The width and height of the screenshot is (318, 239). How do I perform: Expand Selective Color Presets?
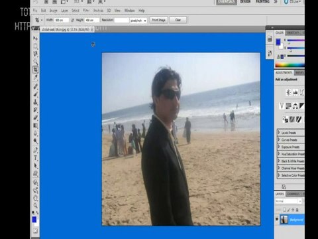click(x=279, y=175)
